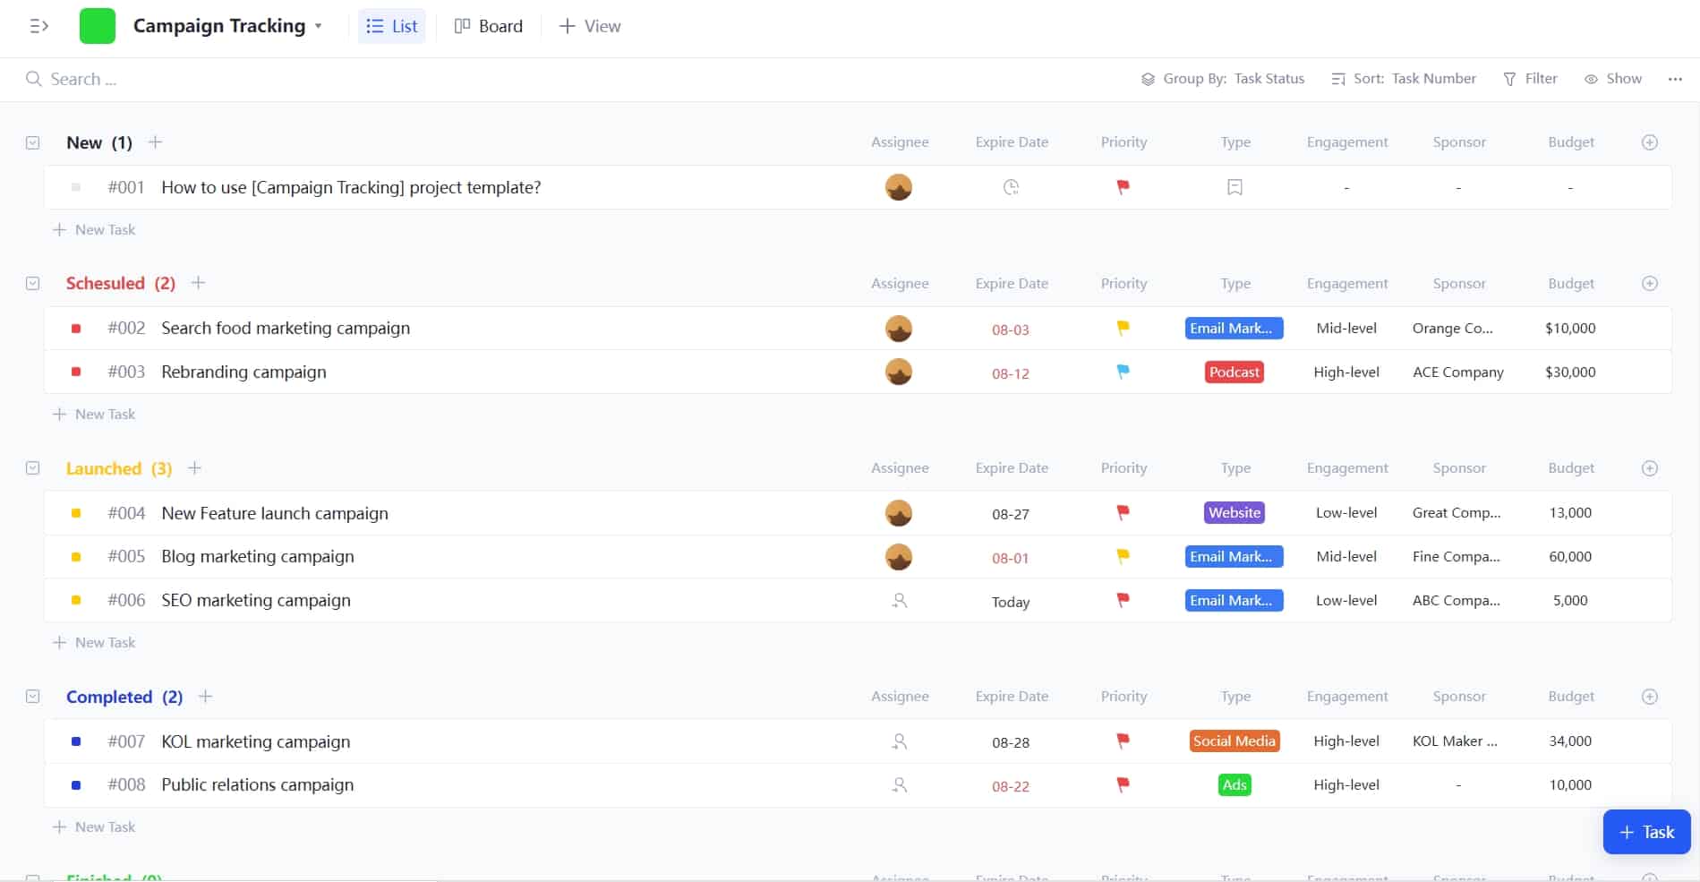Collapse the left sidebar panel

click(39, 26)
